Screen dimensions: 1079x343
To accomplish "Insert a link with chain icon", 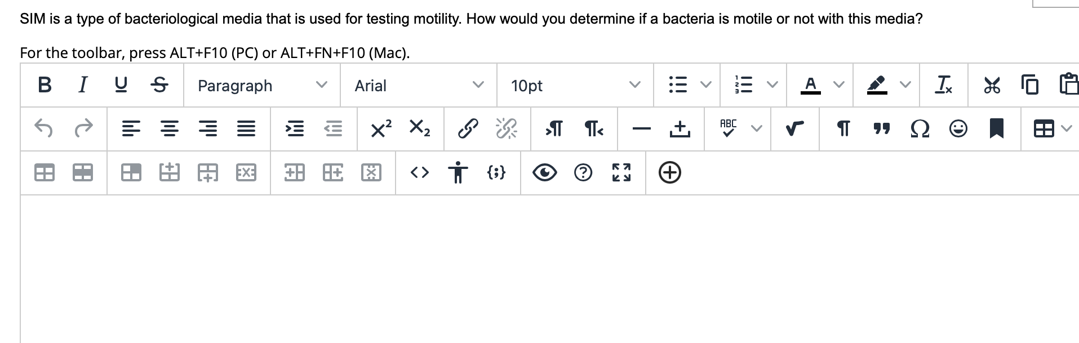I will coord(468,129).
